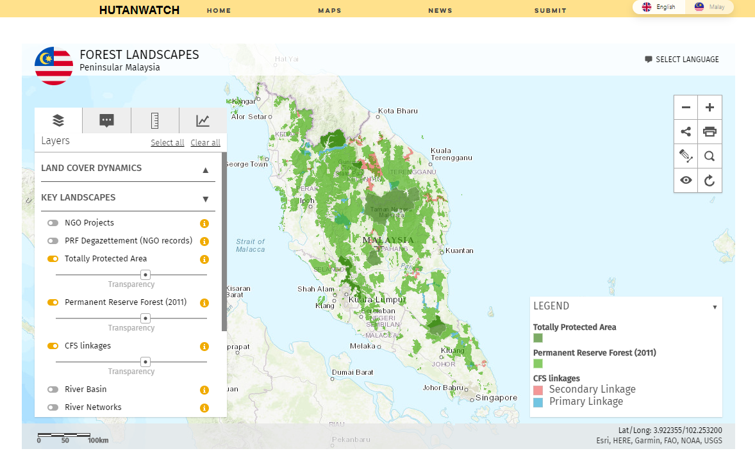Click the CFS linkages transparency slider handle
755x467 pixels.
tap(145, 362)
